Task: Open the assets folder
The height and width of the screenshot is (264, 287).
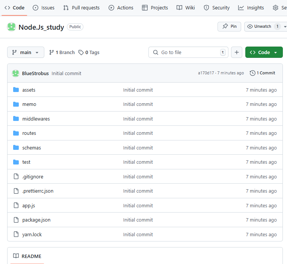Action: tap(29, 90)
